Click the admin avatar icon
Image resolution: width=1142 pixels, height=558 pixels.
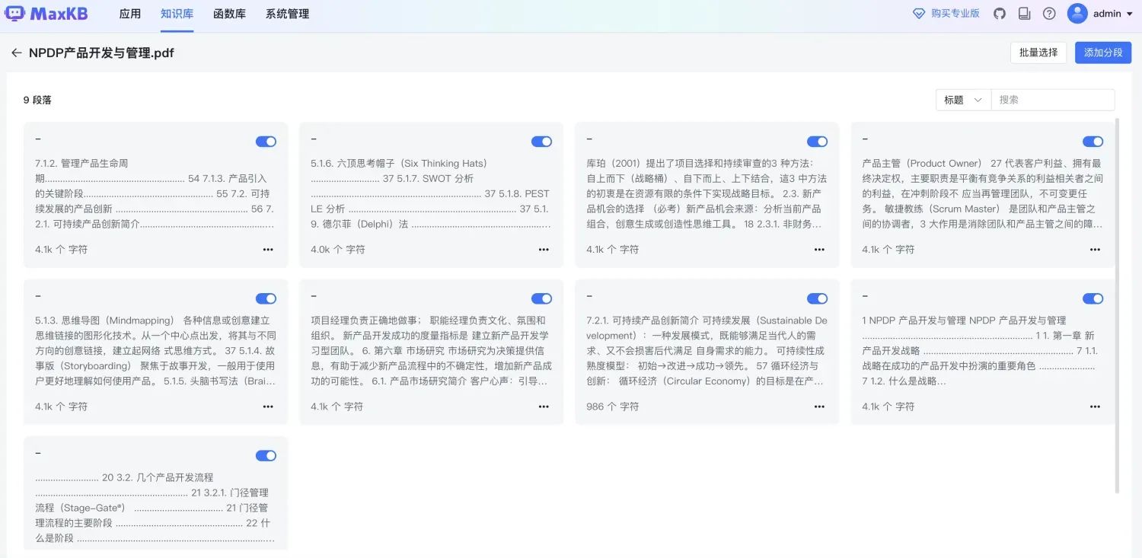click(x=1078, y=13)
